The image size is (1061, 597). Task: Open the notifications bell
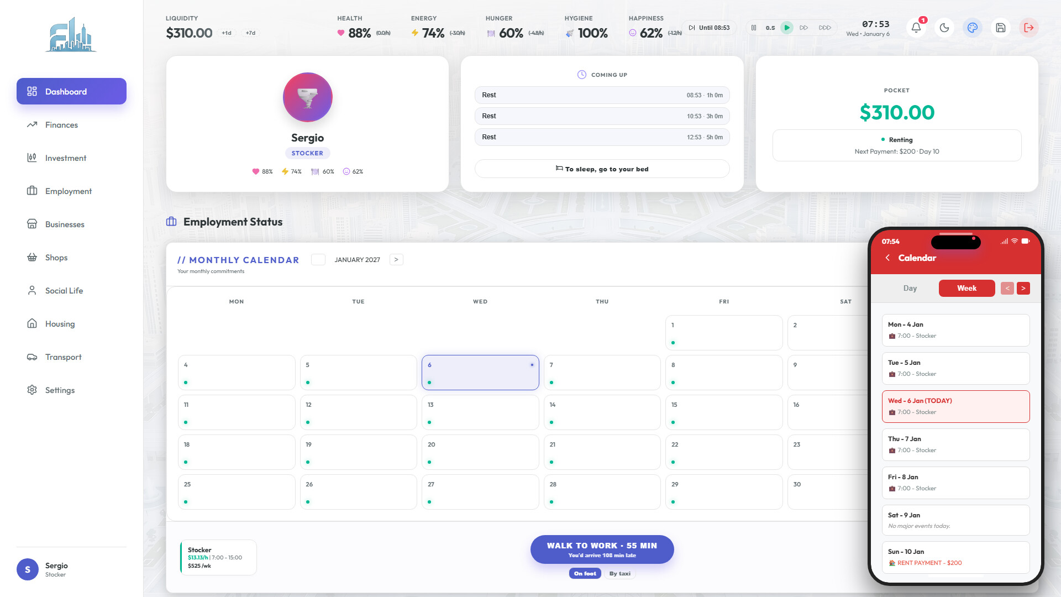coord(916,28)
